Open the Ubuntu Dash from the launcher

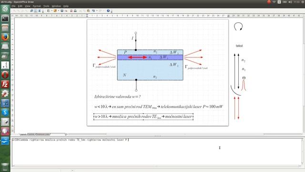(5, 9)
